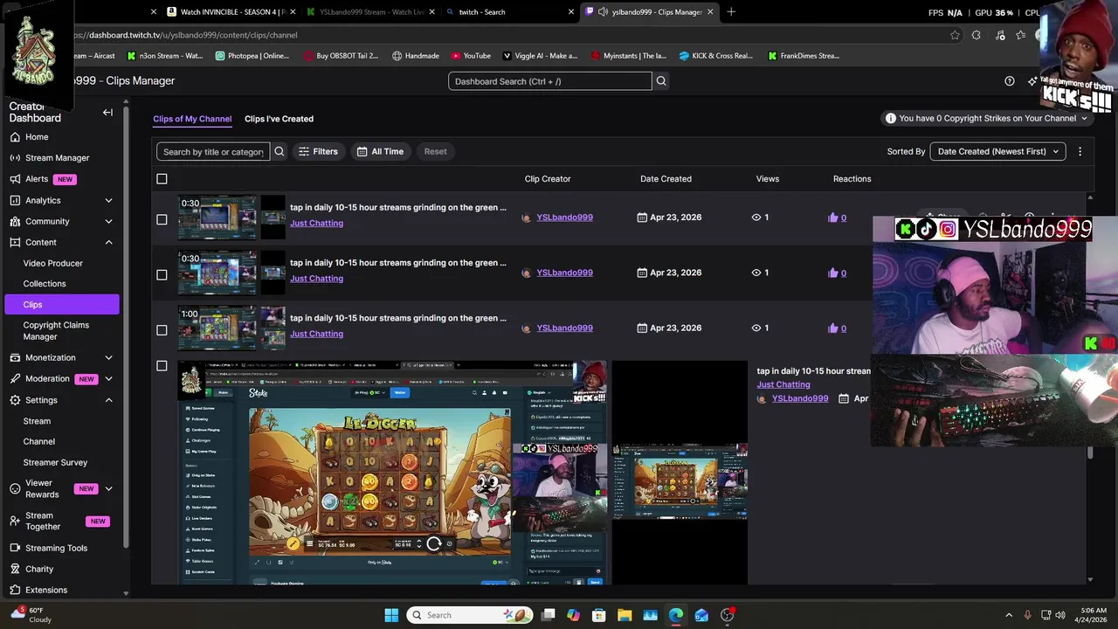This screenshot has height=629, width=1118.
Task: Click the magnifier beside Dashboard Search box
Action: click(661, 81)
